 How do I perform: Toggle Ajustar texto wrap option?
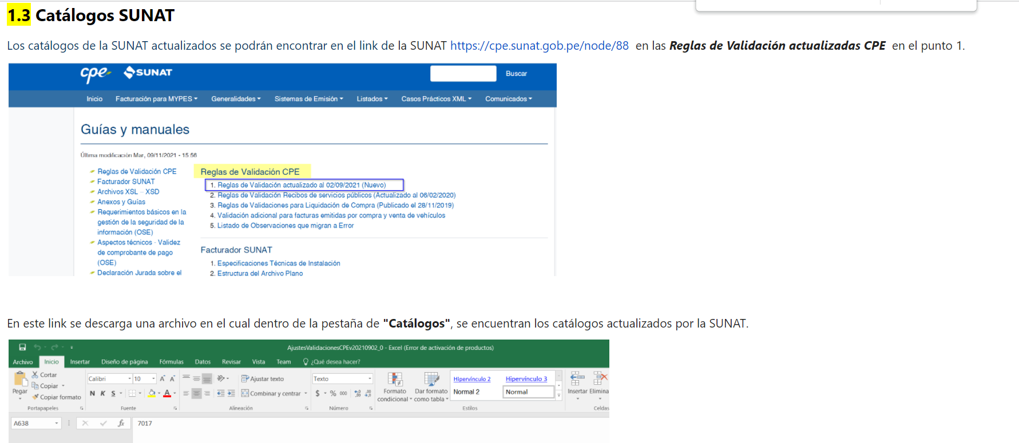[263, 378]
